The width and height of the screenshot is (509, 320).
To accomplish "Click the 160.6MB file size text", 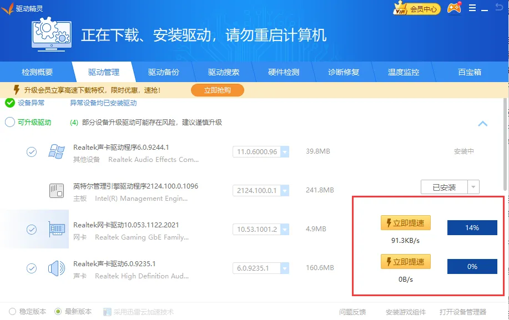I will click(320, 268).
